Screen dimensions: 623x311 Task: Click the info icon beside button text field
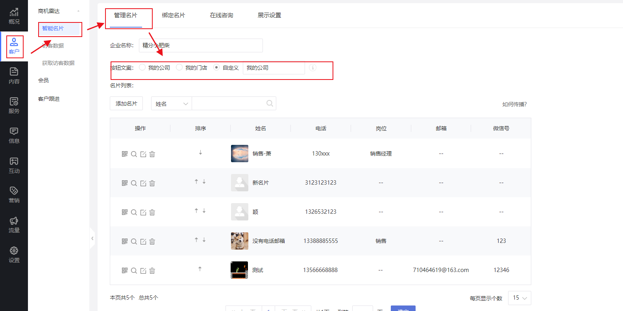pos(312,68)
